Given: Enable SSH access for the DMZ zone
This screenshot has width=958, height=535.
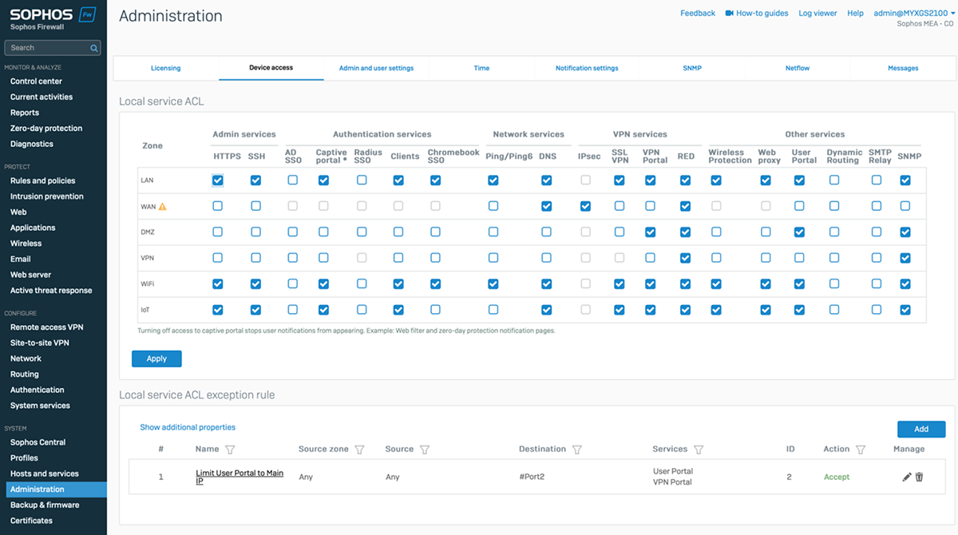Looking at the screenshot, I should [x=255, y=232].
